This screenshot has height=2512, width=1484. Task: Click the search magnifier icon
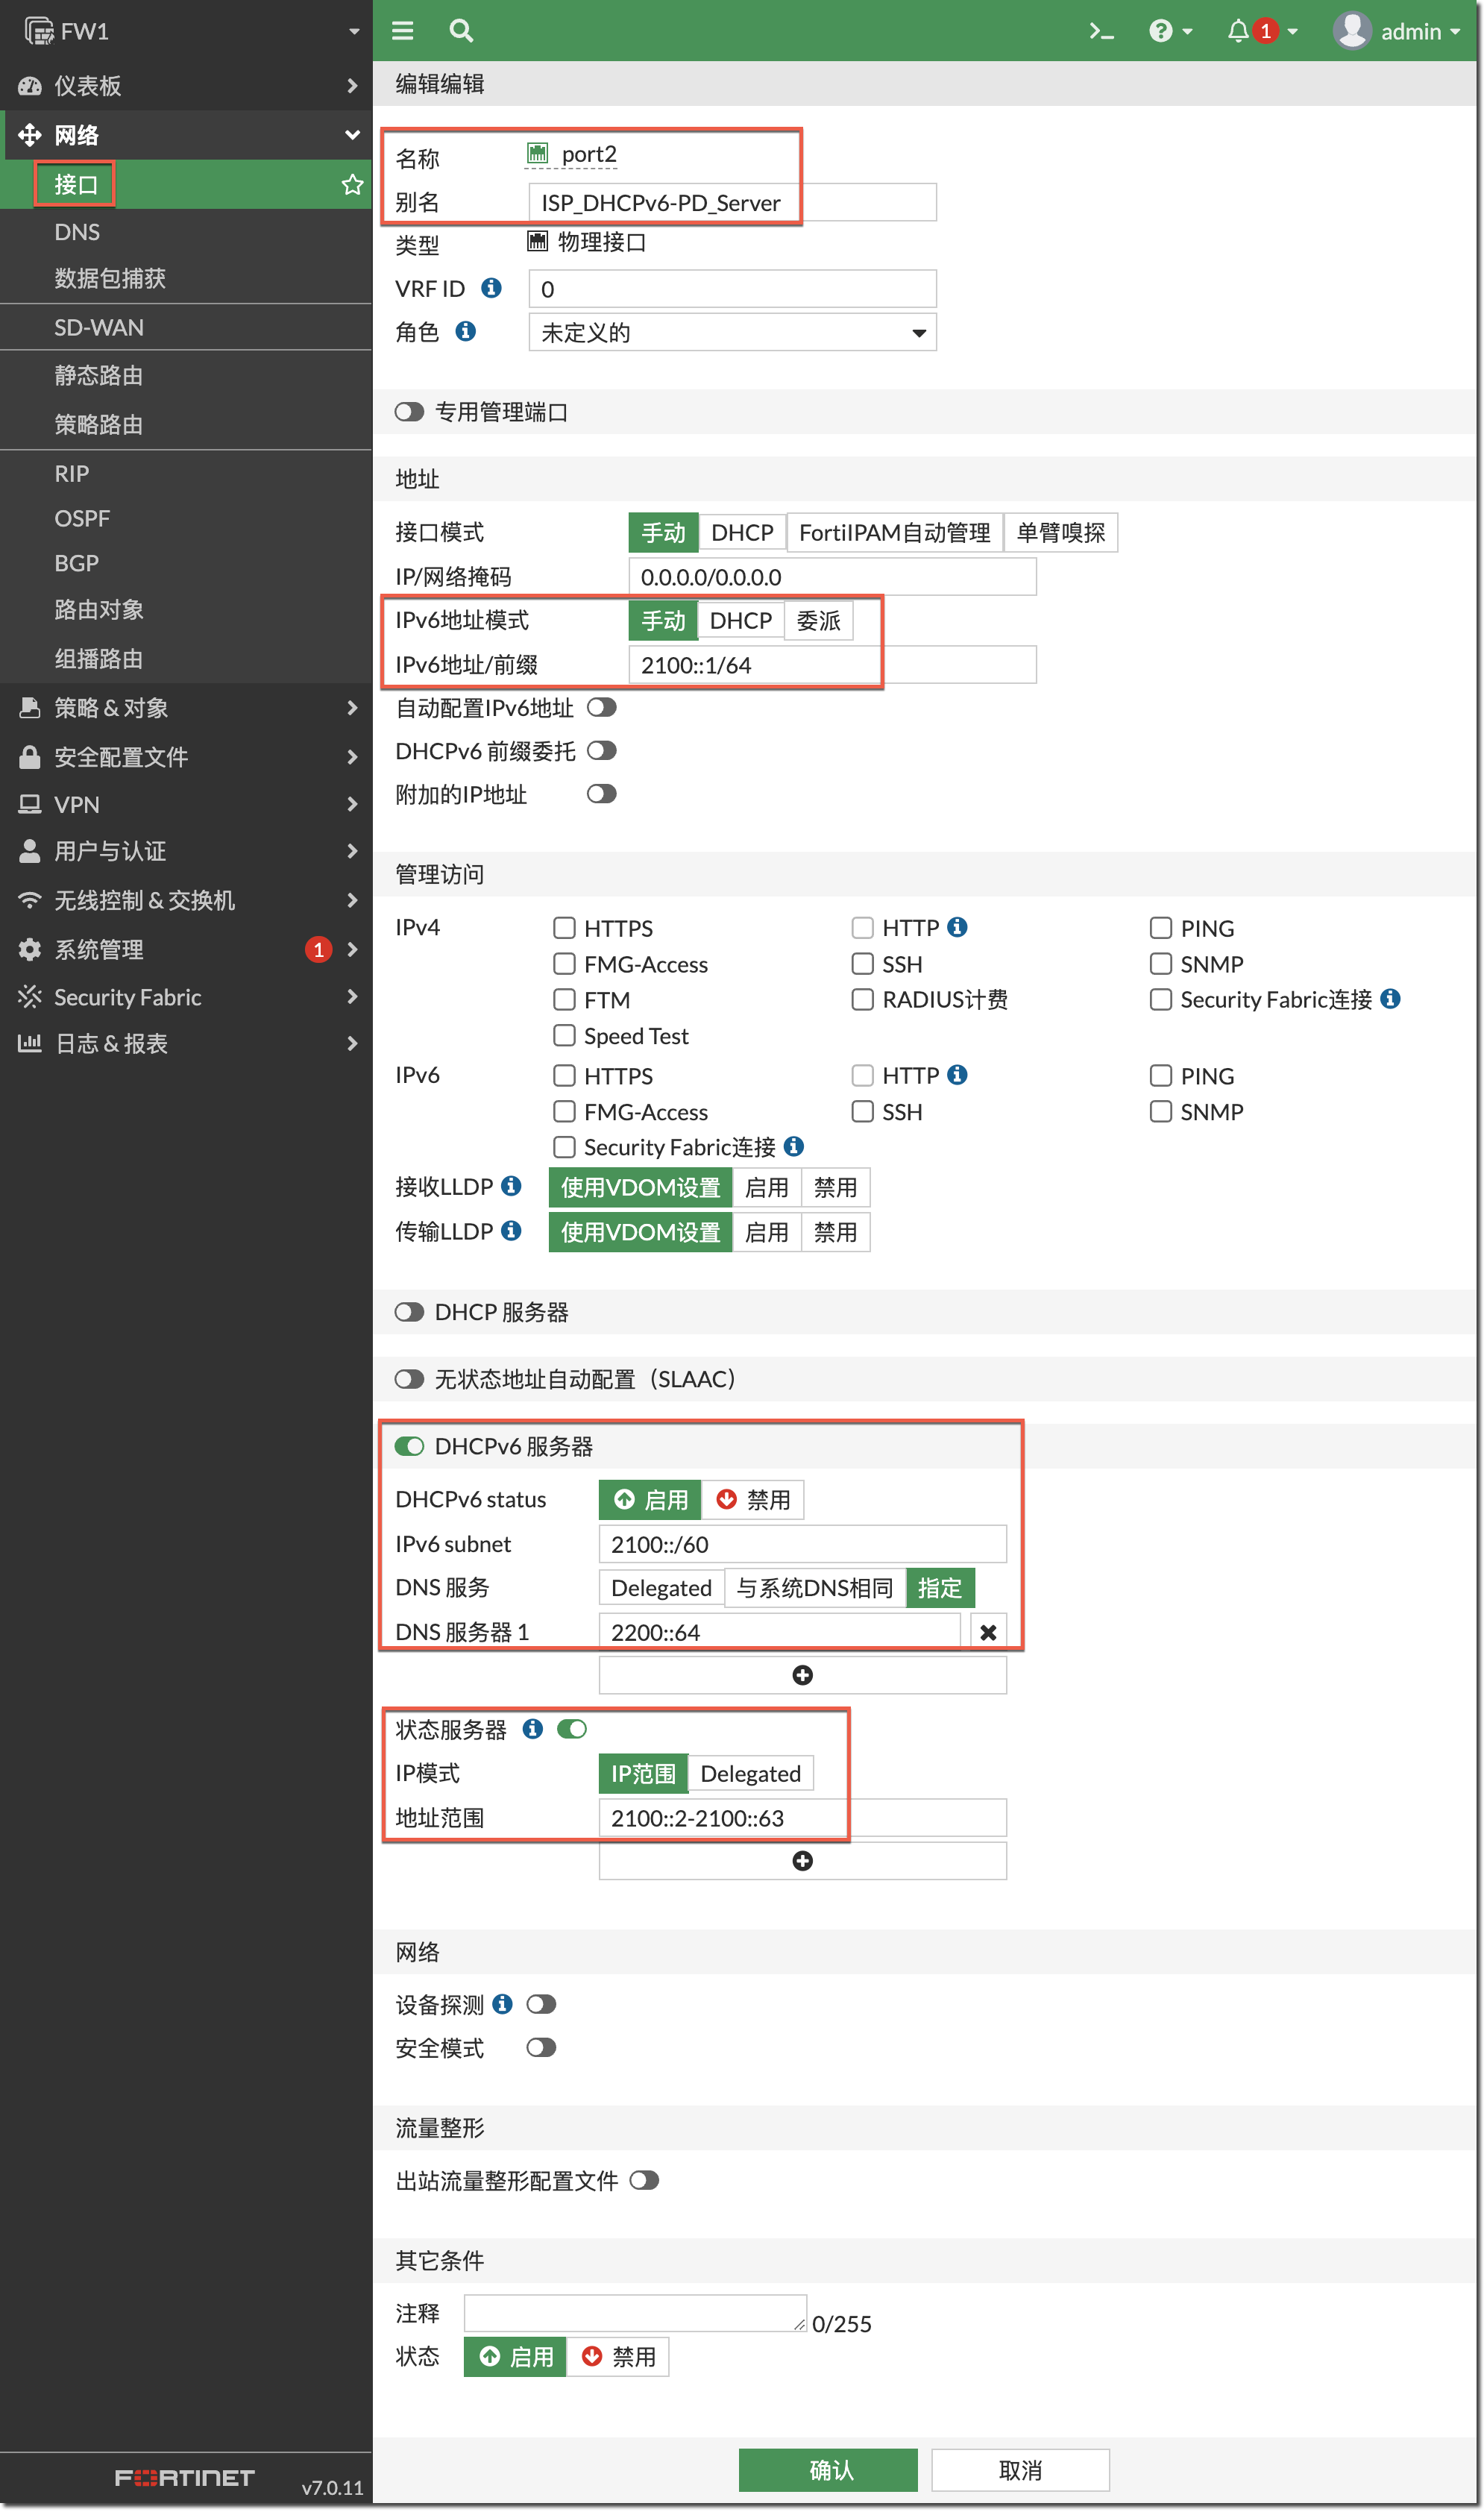pos(461,31)
